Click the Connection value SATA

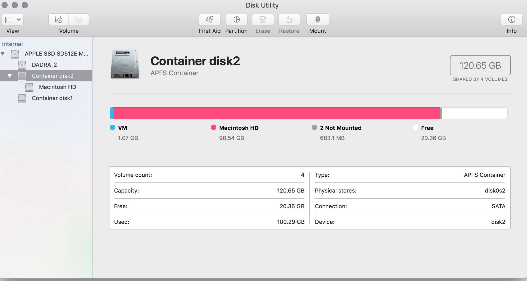(x=498, y=206)
